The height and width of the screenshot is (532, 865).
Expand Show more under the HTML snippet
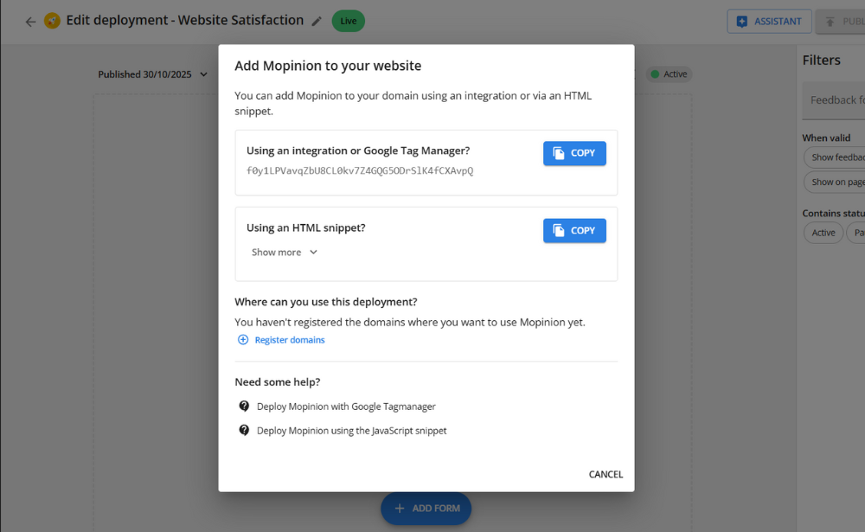click(x=283, y=252)
